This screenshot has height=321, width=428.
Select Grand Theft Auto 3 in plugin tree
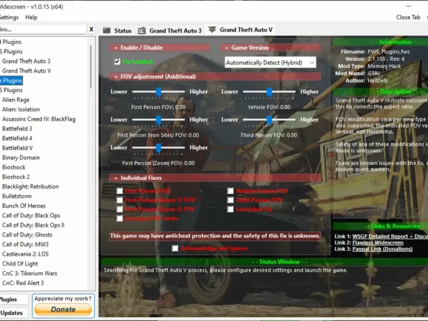click(x=26, y=61)
